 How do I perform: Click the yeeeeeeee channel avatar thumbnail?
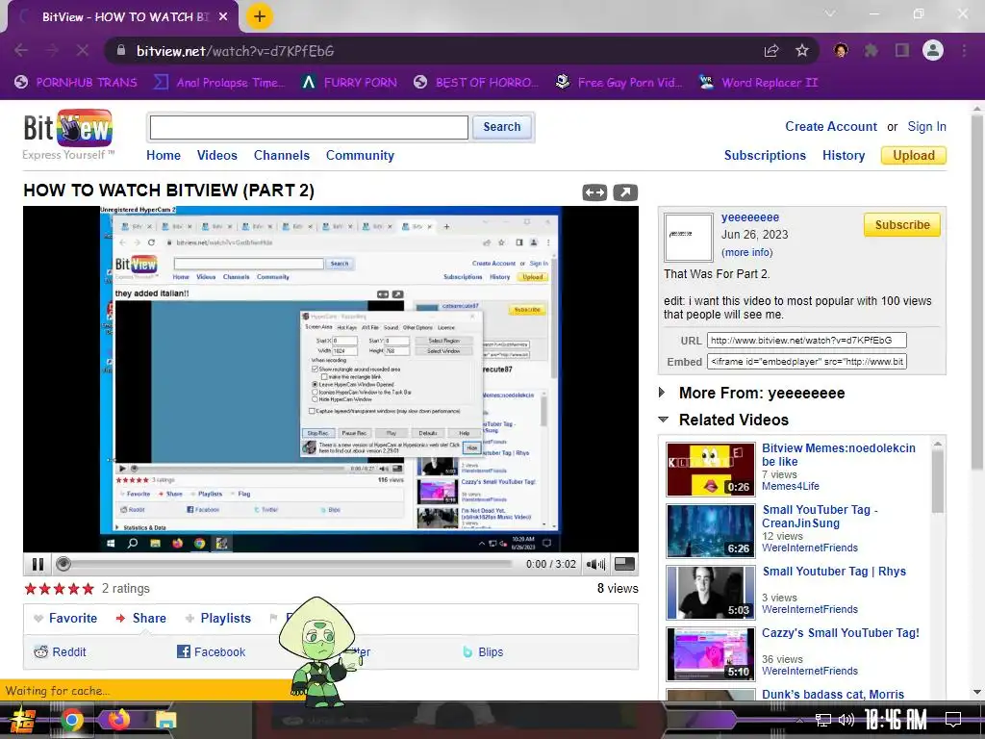689,237
